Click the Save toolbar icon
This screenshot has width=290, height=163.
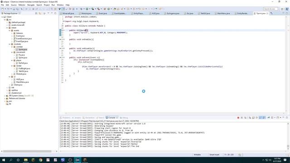(14, 9)
